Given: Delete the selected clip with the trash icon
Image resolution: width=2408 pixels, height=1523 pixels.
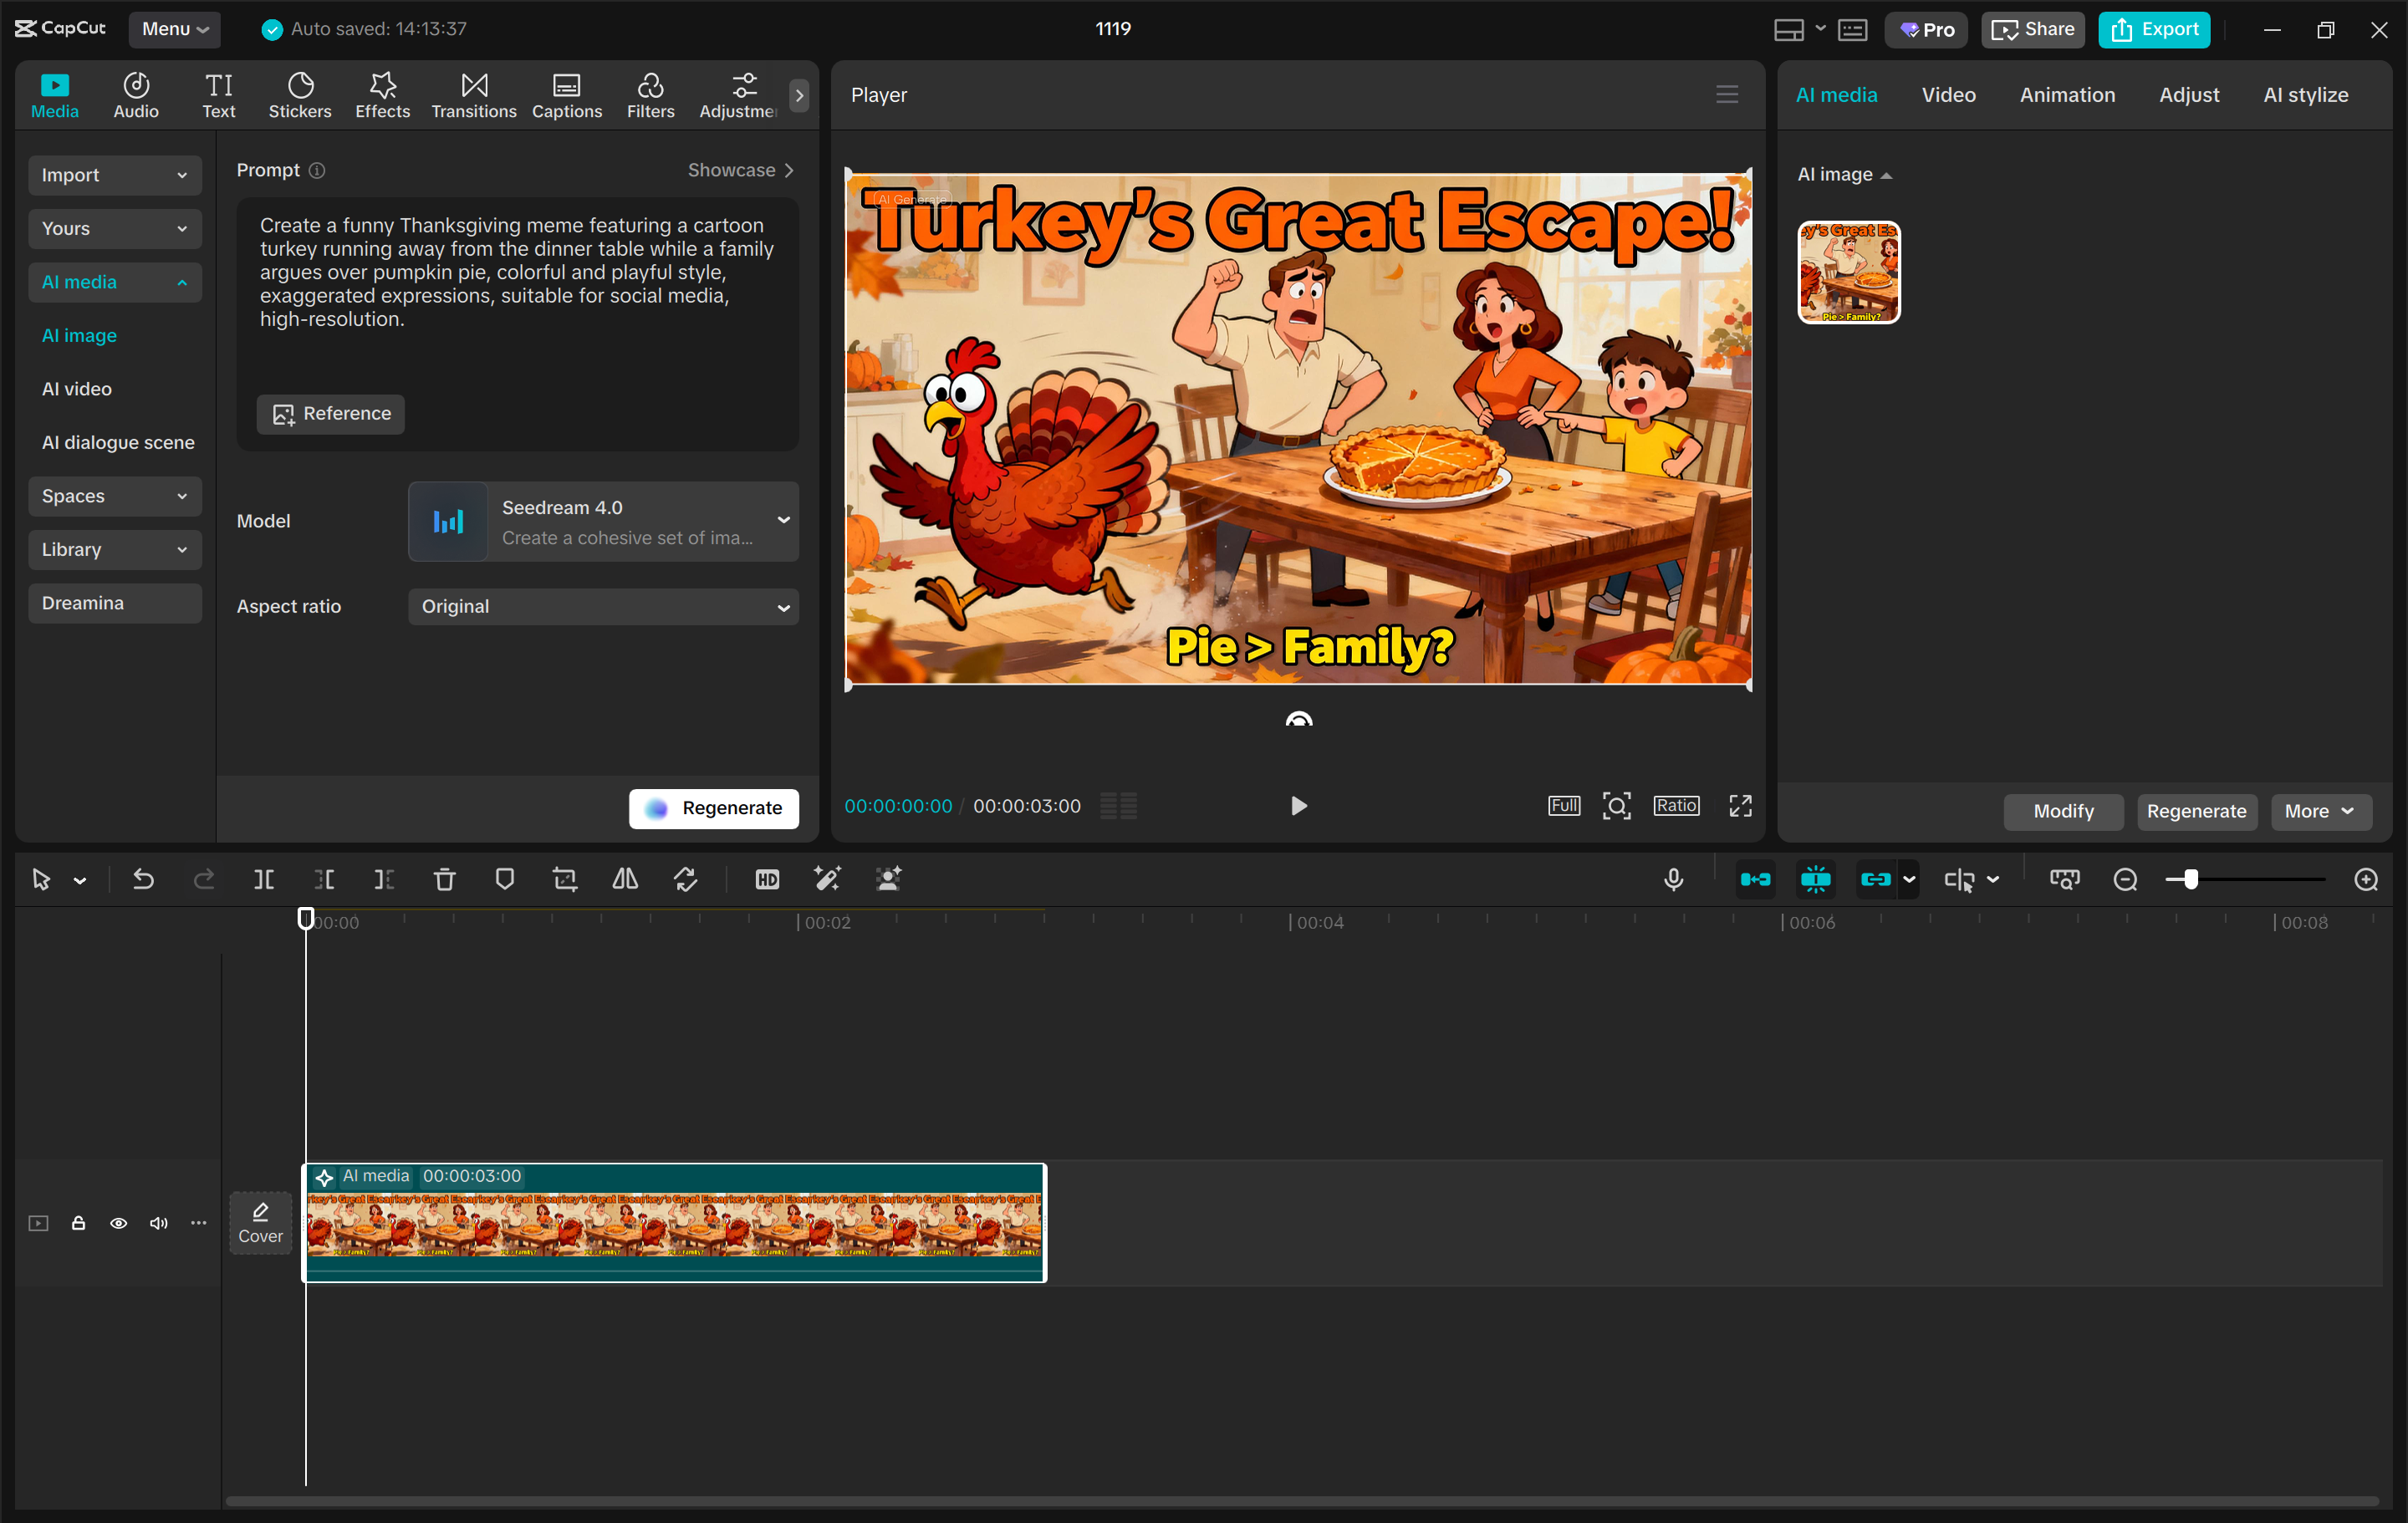Looking at the screenshot, I should [445, 879].
